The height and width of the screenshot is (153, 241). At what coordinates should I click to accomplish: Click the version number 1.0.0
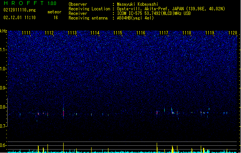52,3
